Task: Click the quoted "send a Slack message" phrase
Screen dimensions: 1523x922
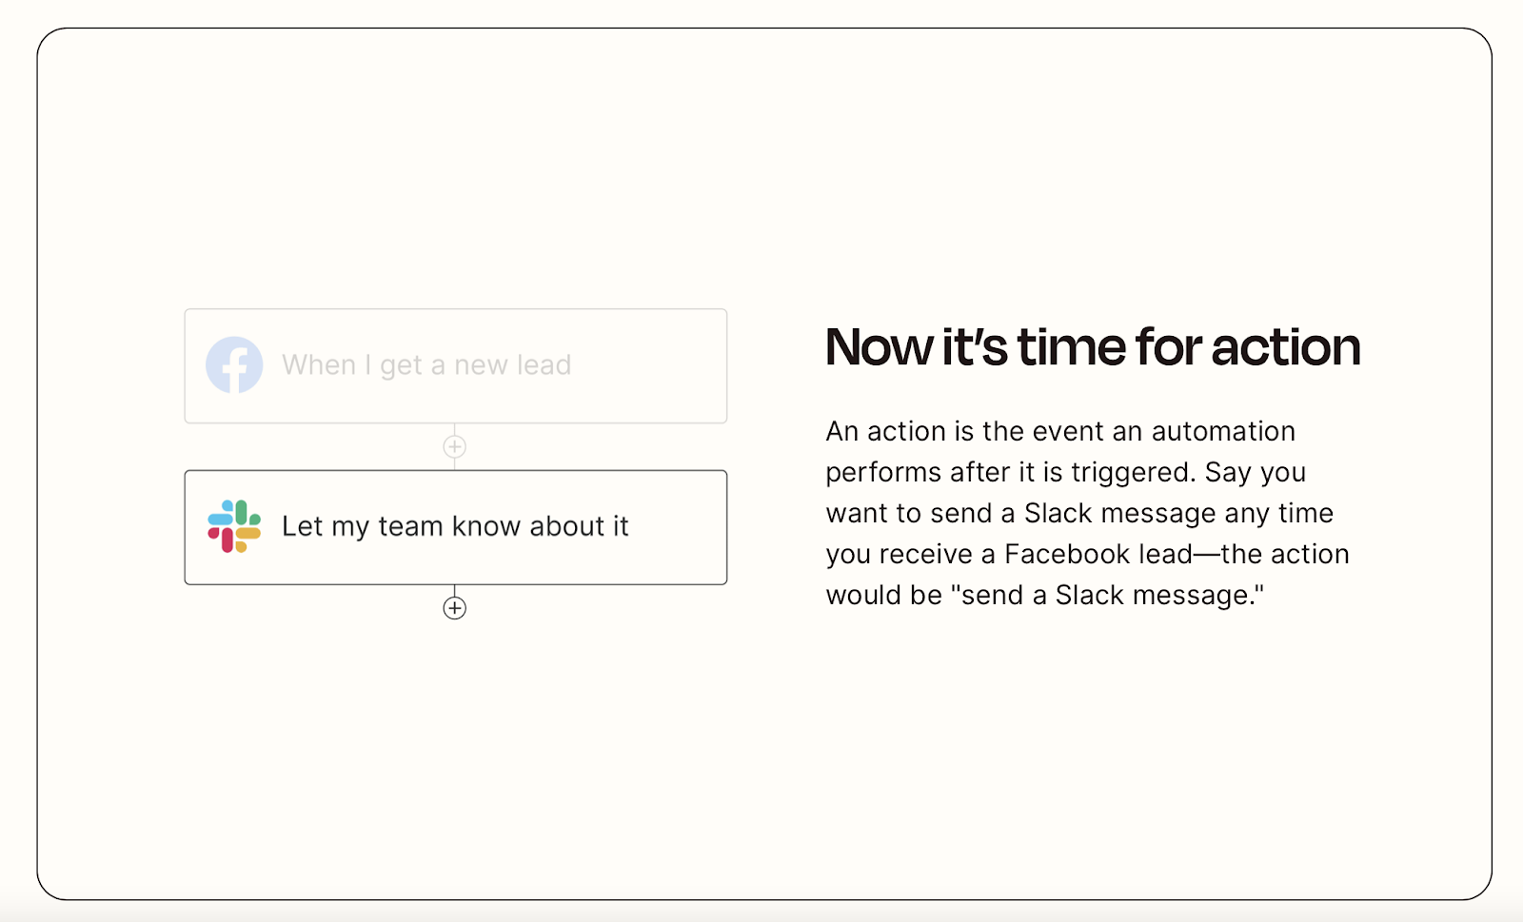Action: [x=1108, y=596]
